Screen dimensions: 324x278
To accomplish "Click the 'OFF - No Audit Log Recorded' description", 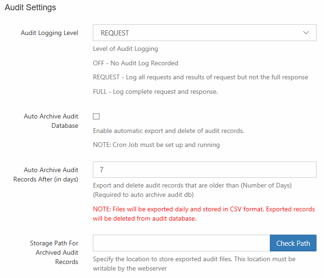I will coord(135,63).
